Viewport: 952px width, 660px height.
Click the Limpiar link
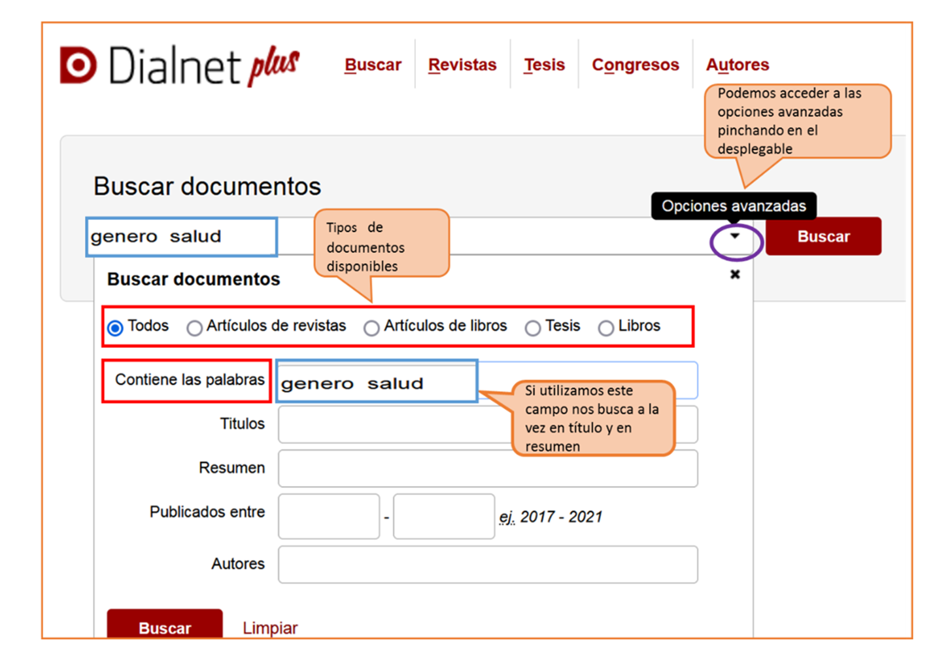coord(270,628)
